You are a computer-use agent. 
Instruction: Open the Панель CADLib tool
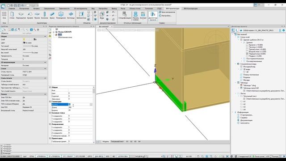click(x=136, y=16)
